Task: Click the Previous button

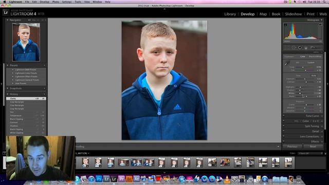Action: [293, 146]
